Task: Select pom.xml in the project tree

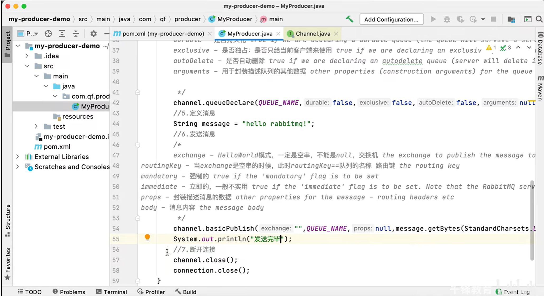Action: tap(57, 147)
